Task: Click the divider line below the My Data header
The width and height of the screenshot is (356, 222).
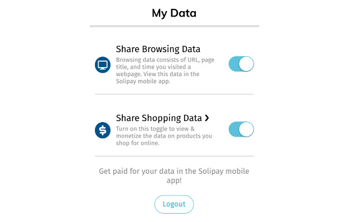Action: 174,26
